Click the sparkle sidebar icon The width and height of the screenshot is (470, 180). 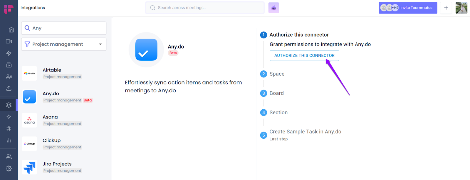point(9,117)
